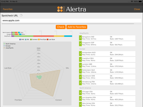
Task: Click 'Rate: 3817Kb/s' for Singapore
Action: click(x=116, y=45)
